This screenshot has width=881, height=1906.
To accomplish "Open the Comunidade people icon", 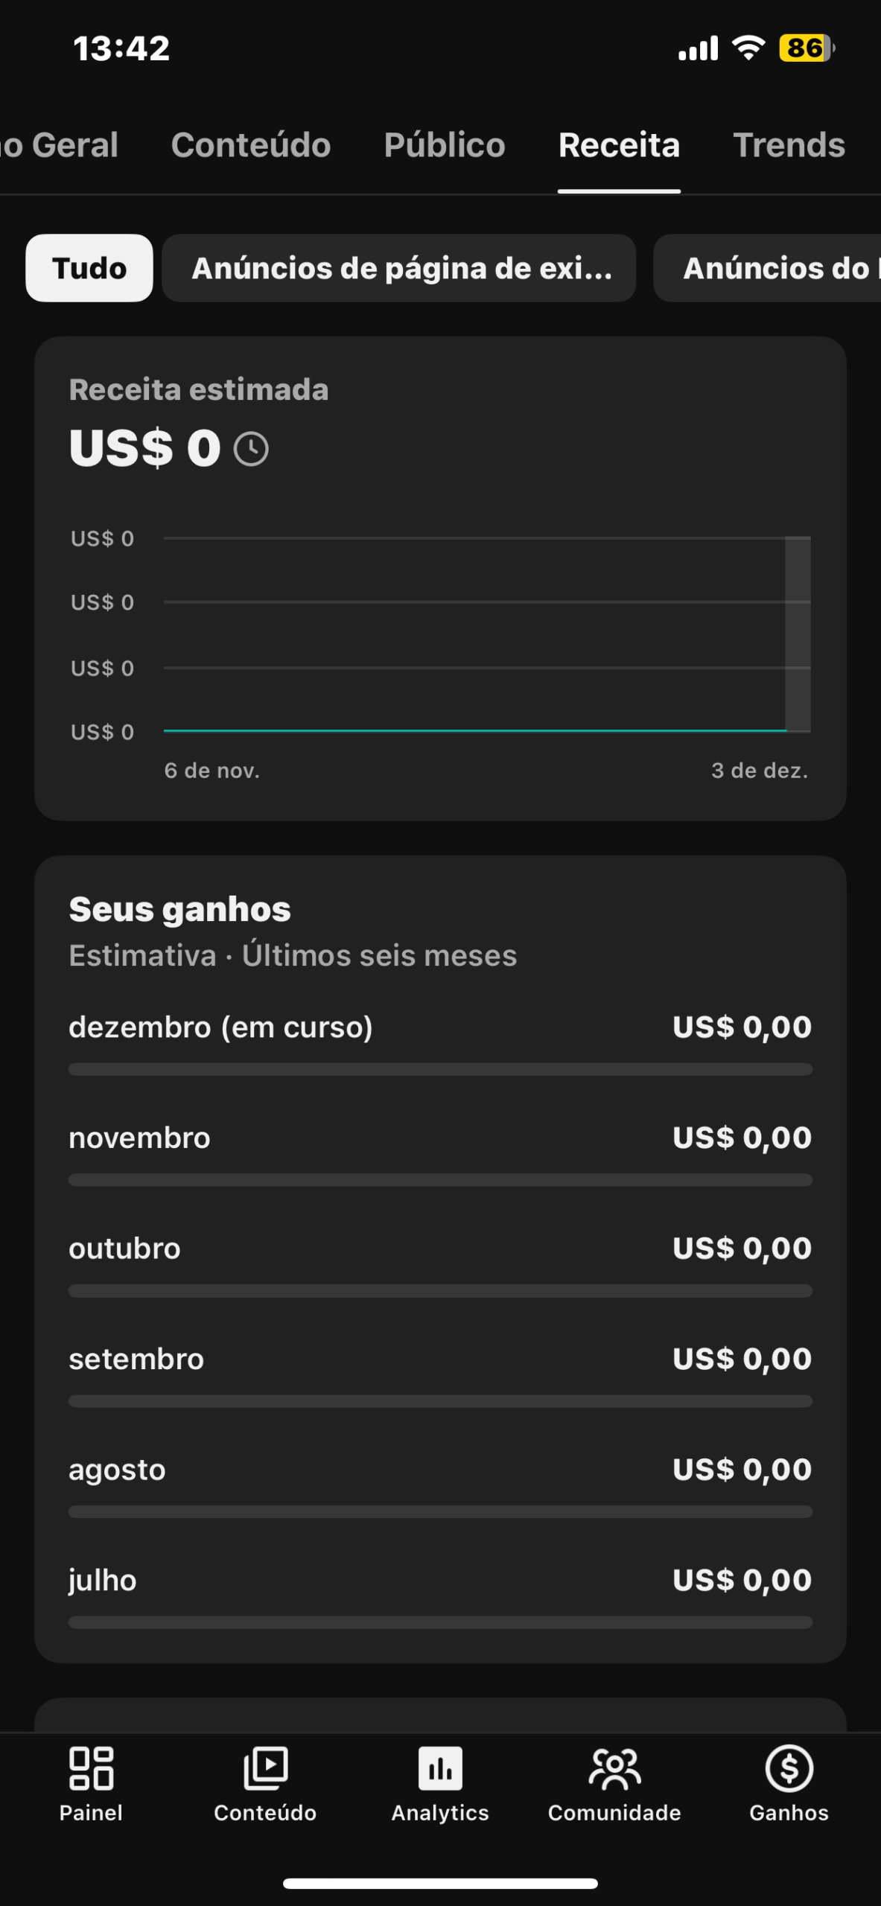I will point(614,1769).
